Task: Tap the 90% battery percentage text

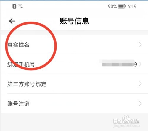Action: pos(112,7)
